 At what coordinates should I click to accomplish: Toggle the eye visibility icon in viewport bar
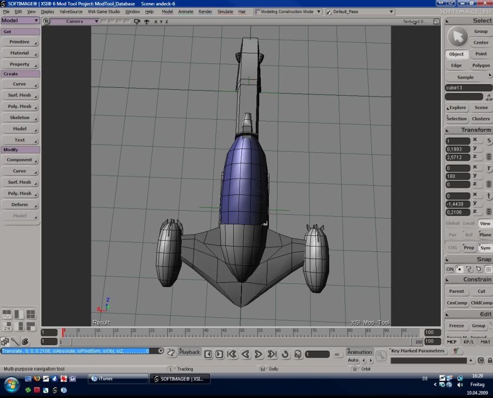pyautogui.click(x=147, y=21)
